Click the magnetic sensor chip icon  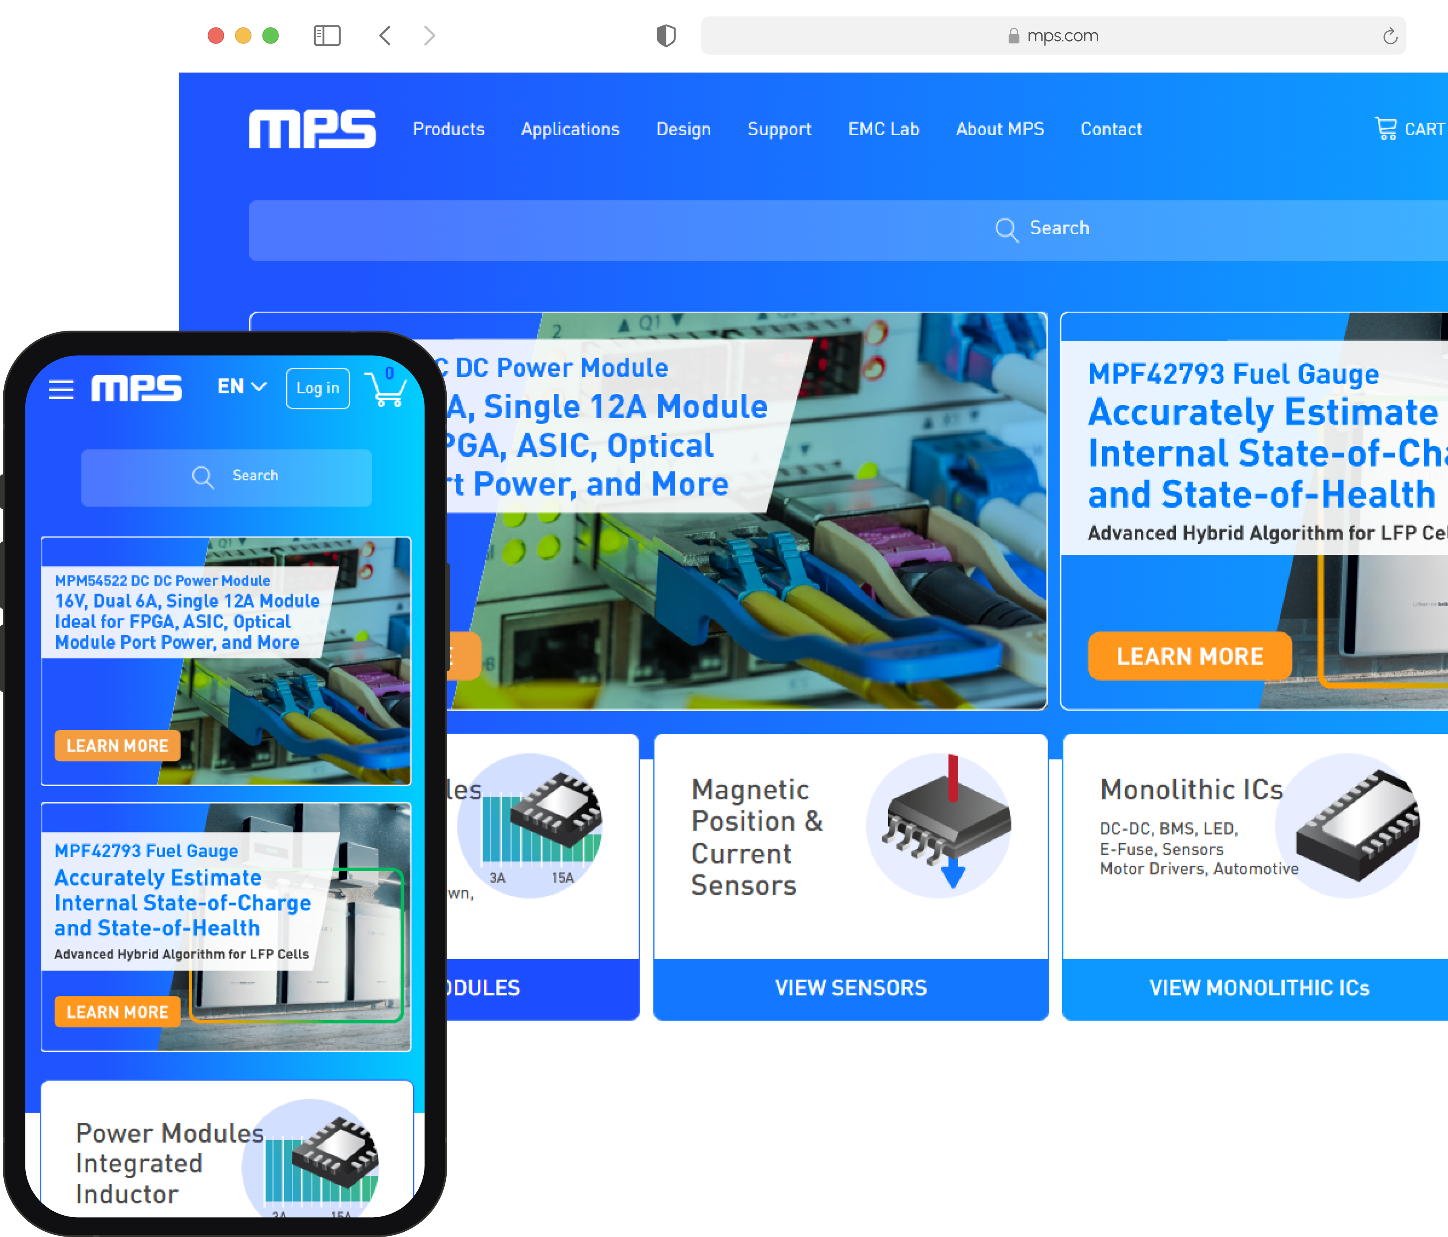point(938,826)
